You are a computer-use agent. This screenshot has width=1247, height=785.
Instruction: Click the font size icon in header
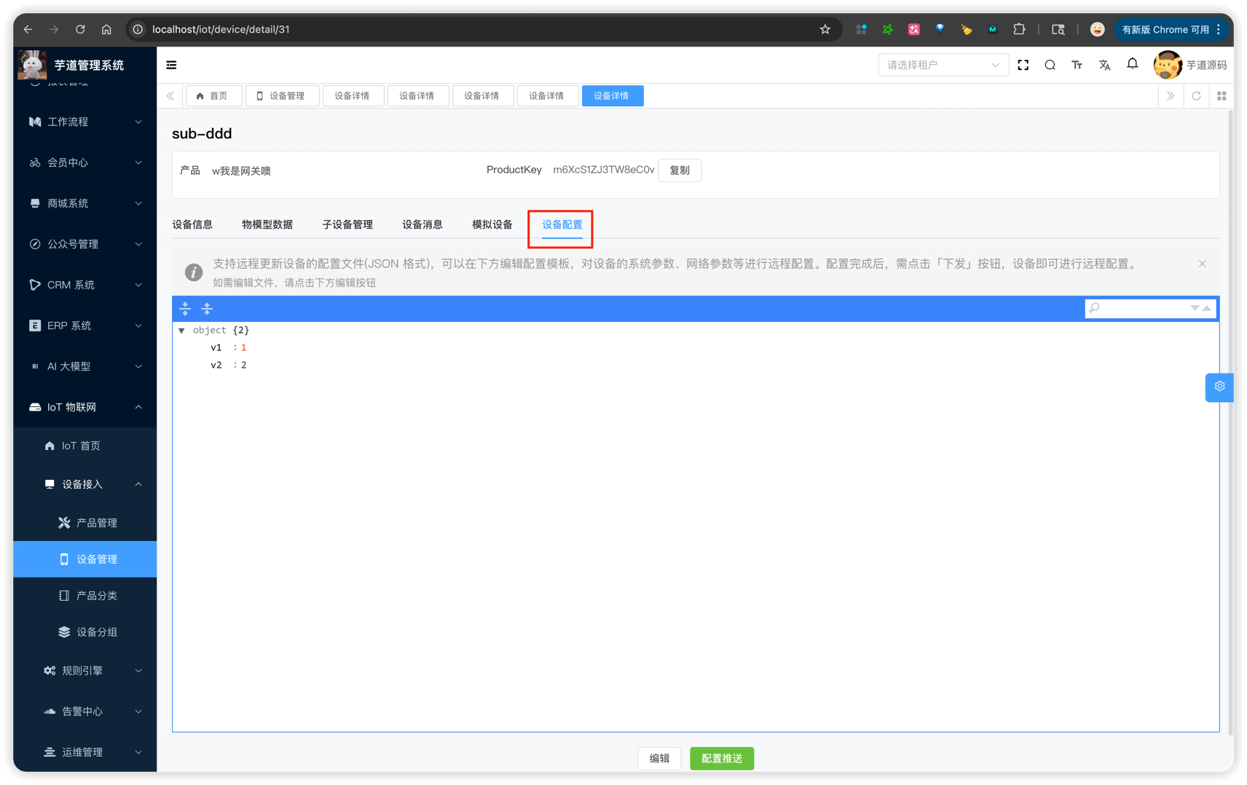[x=1077, y=65]
